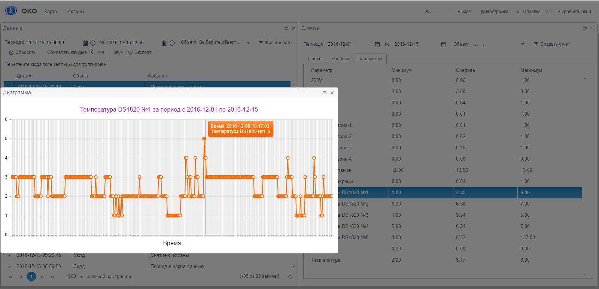Image resolution: width=599 pixels, height=289 pixels.
Task: Go to first page of records
Action: coord(10,277)
